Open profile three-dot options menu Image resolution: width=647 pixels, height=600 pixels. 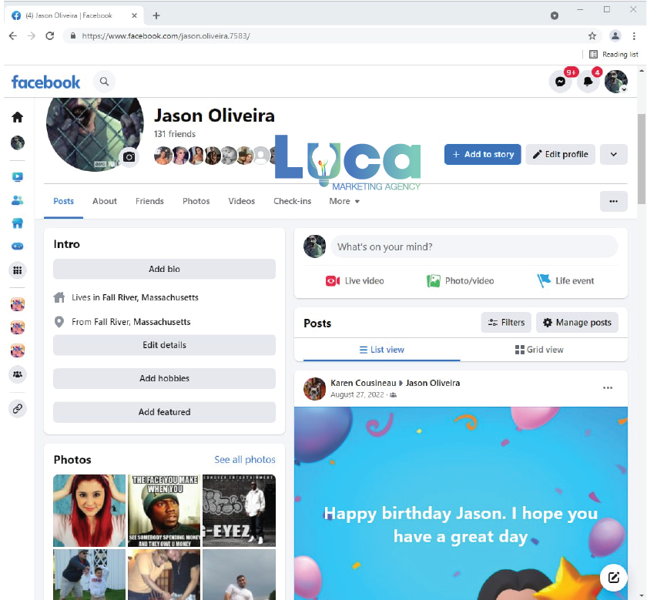pyautogui.click(x=614, y=201)
